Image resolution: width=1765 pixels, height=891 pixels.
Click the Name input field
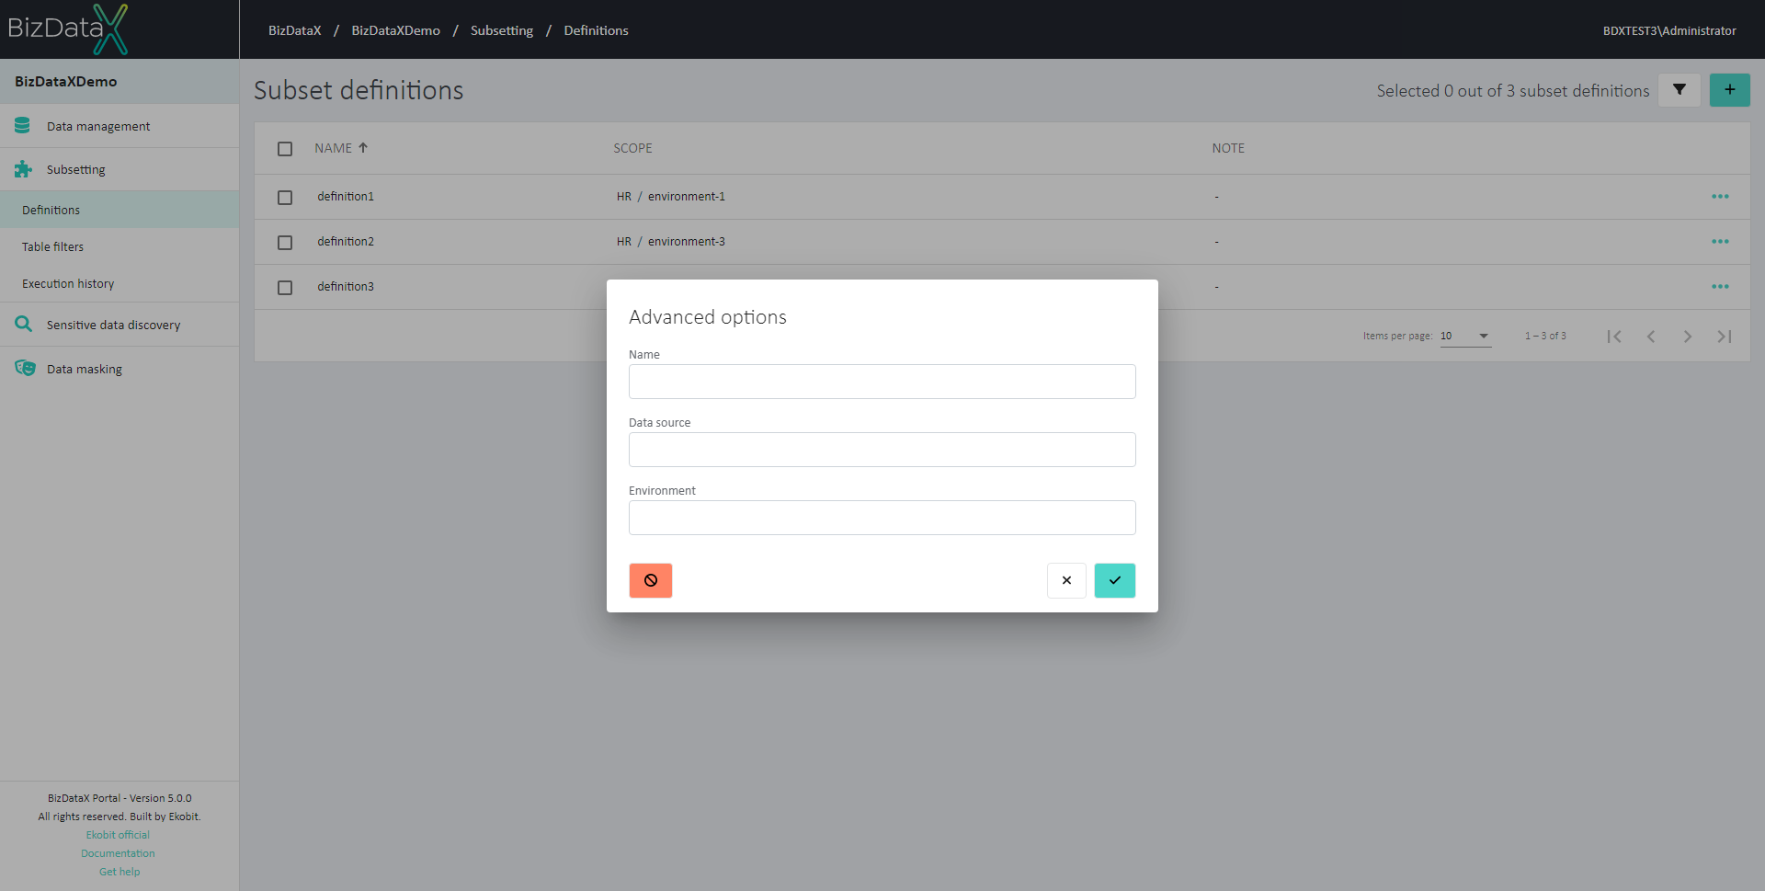pyautogui.click(x=882, y=382)
